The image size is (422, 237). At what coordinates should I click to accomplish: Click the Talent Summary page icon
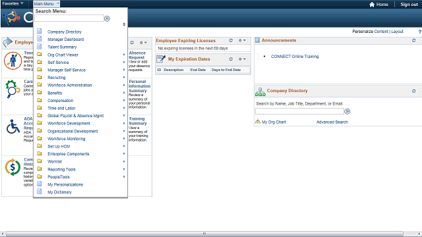(40, 47)
